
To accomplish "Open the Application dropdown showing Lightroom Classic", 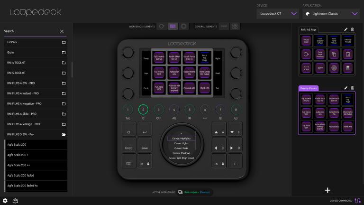I will pos(331,14).
